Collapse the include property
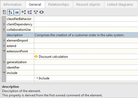Screen dimensions: 138x98 (x=4, y=73)
